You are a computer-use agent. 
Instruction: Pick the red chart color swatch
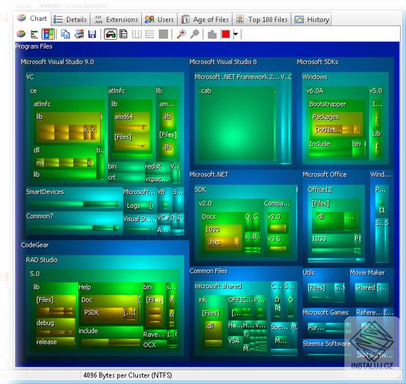[225, 34]
